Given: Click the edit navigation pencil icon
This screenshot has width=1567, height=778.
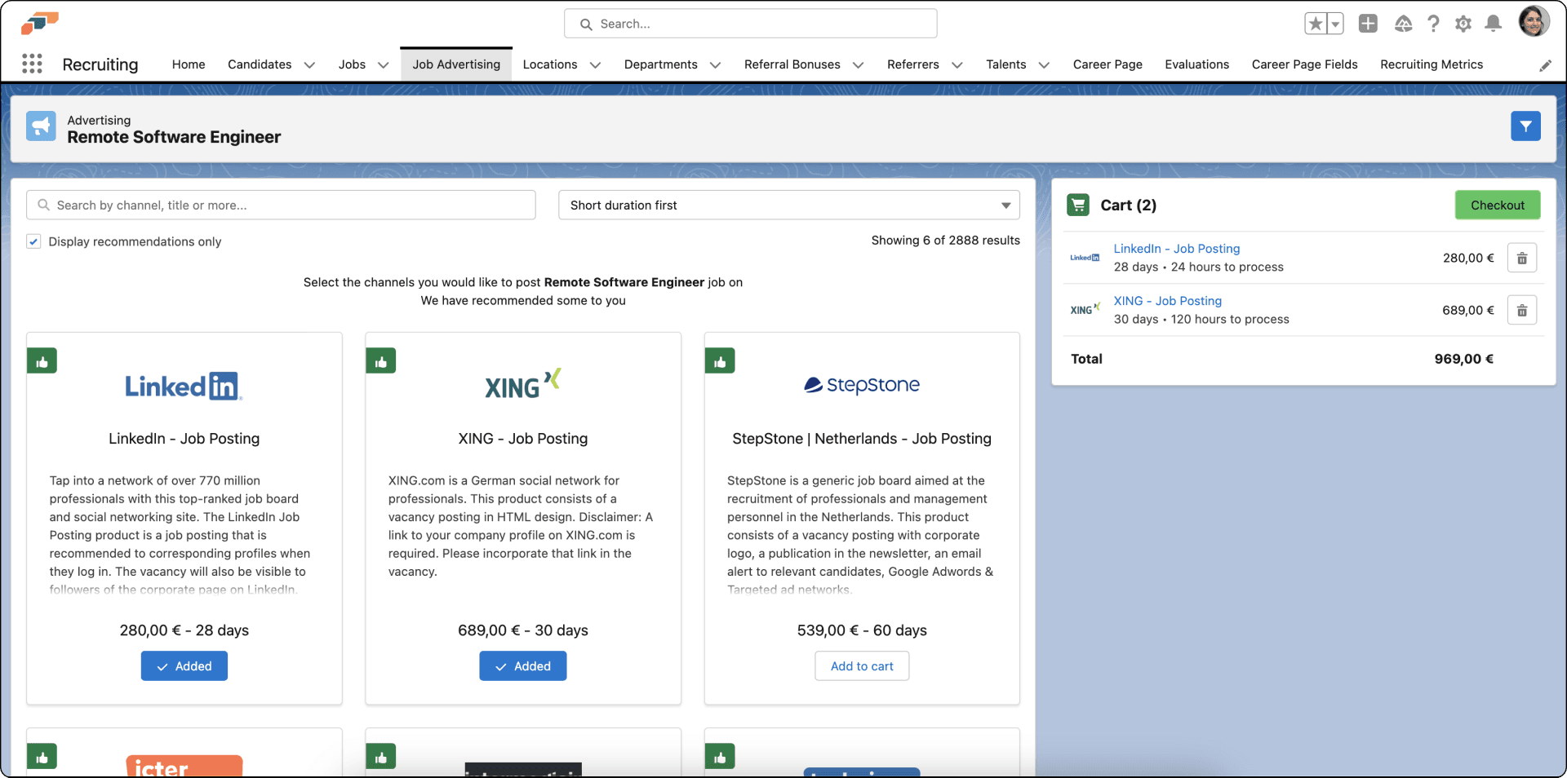Looking at the screenshot, I should tap(1545, 65).
